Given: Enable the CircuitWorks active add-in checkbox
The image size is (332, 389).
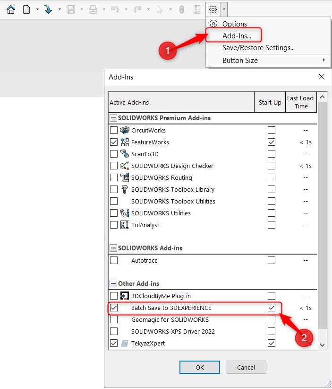Looking at the screenshot, I should (114, 130).
